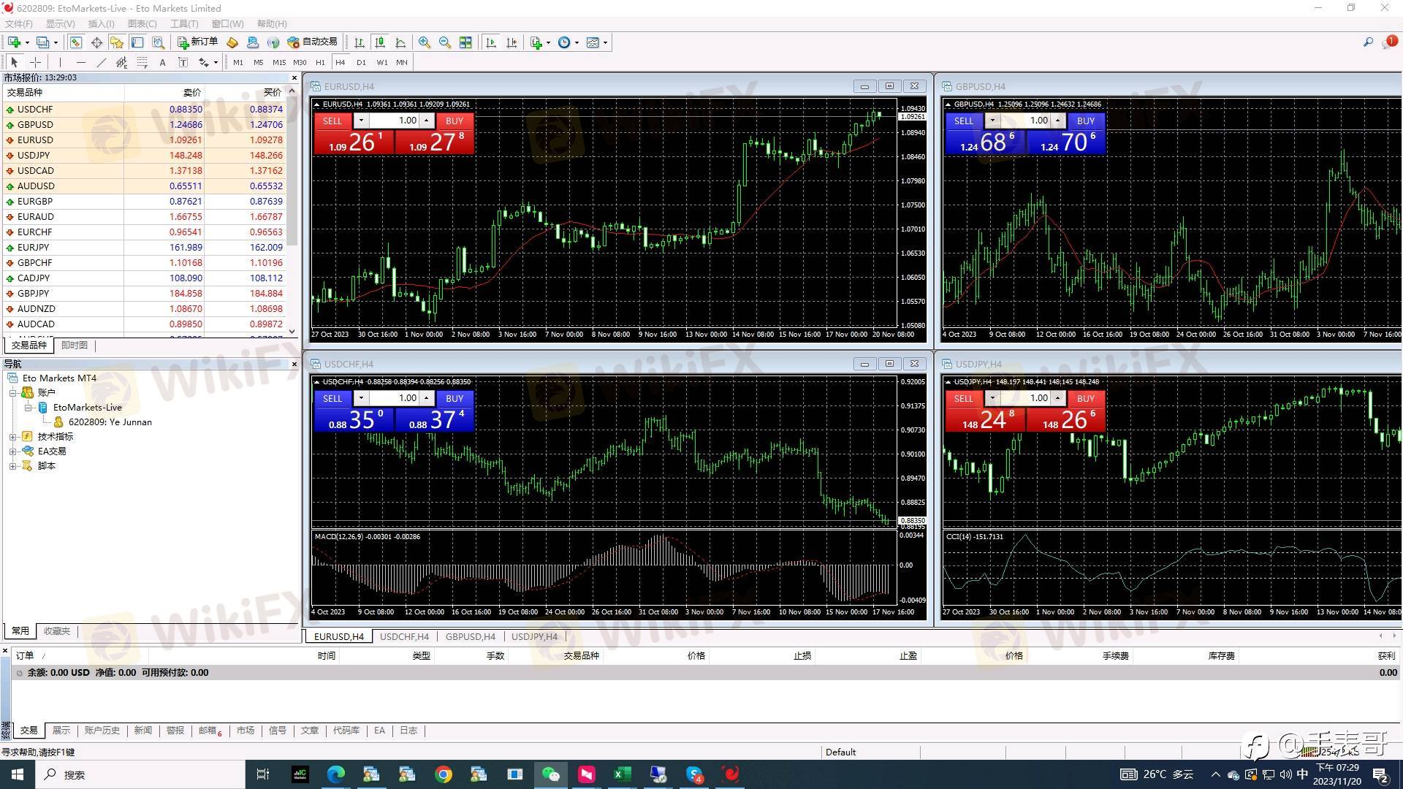Viewport: 1403px width, 789px height.
Task: Open dropdown arrow next to new chart icon
Action: tap(26, 42)
